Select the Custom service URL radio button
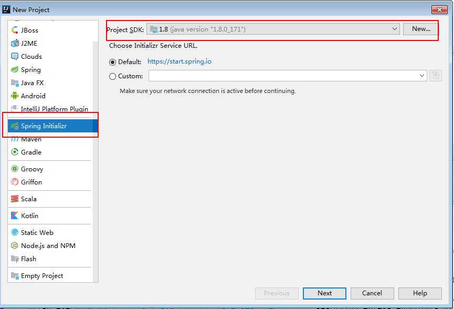 coord(112,77)
